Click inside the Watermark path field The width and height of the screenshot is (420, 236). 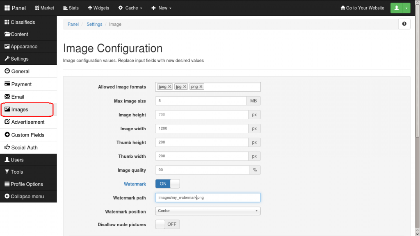(x=208, y=197)
